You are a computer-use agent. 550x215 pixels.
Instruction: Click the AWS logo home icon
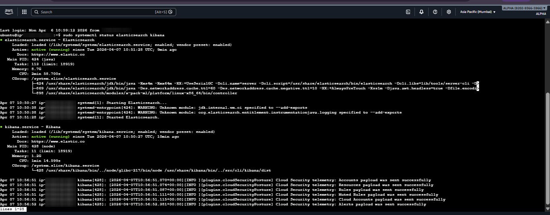tap(9, 12)
